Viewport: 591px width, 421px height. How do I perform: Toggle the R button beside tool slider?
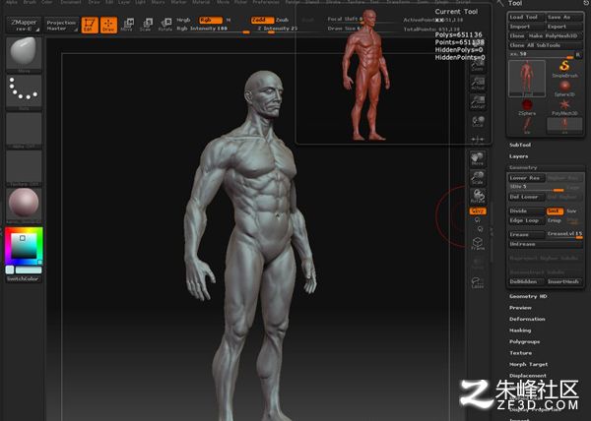tap(578, 54)
